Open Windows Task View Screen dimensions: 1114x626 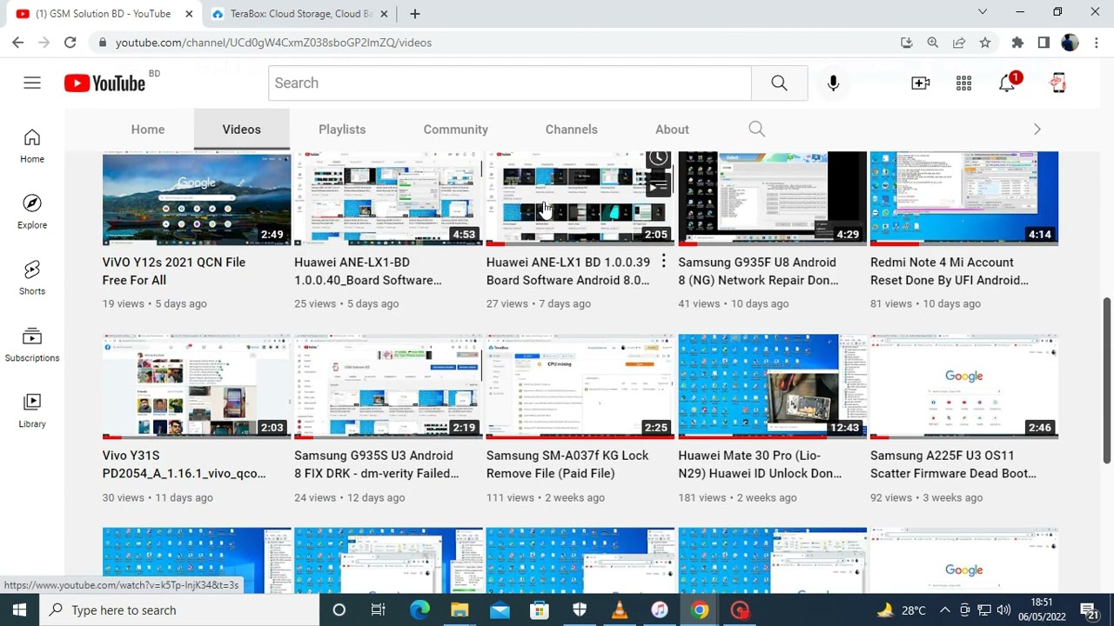(378, 610)
